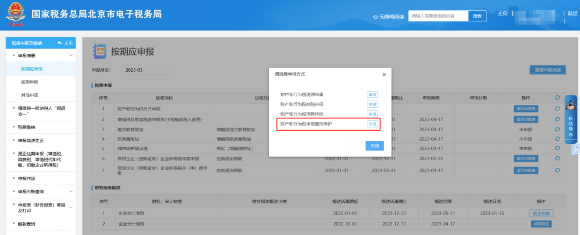The image size is (580, 235).
Task: Refresh the 城市维护建设税 row
Action: coord(557,149)
